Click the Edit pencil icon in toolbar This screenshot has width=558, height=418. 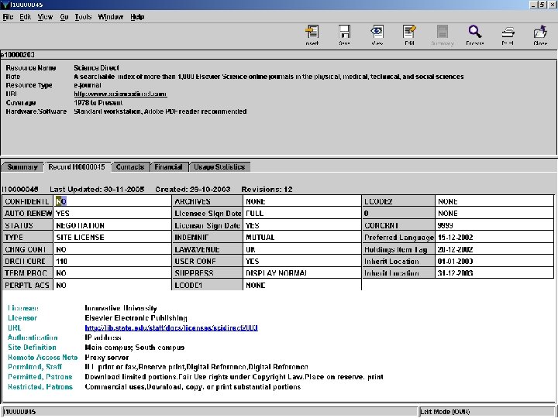[409, 35]
